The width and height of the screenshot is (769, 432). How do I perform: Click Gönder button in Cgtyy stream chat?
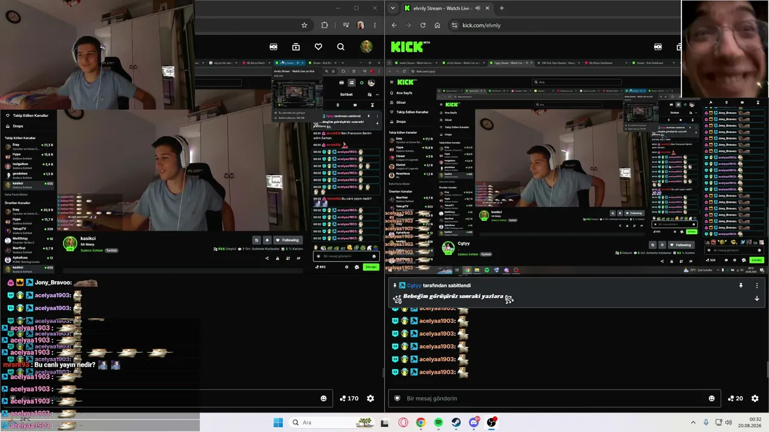pyautogui.click(x=756, y=260)
